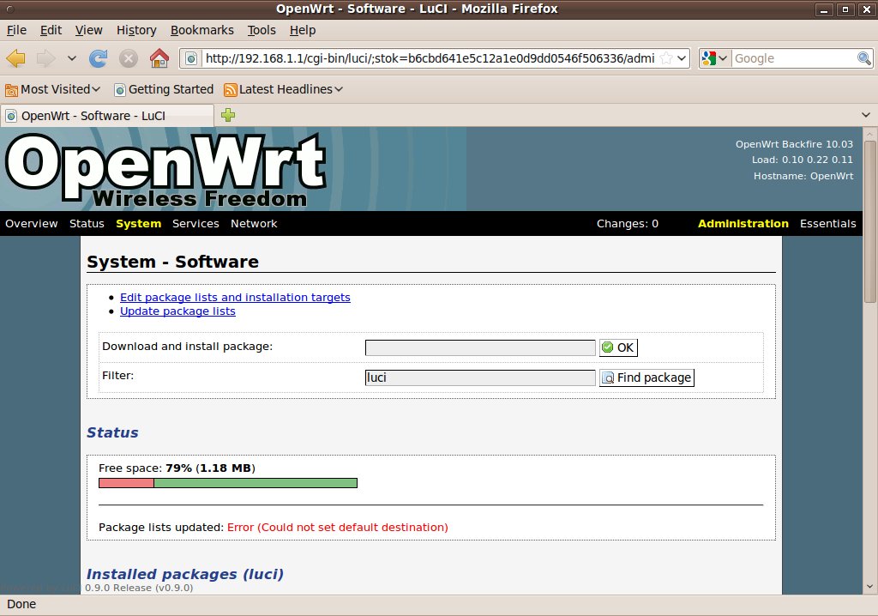Click the page vertical scrollbar thumb

(x=869, y=221)
